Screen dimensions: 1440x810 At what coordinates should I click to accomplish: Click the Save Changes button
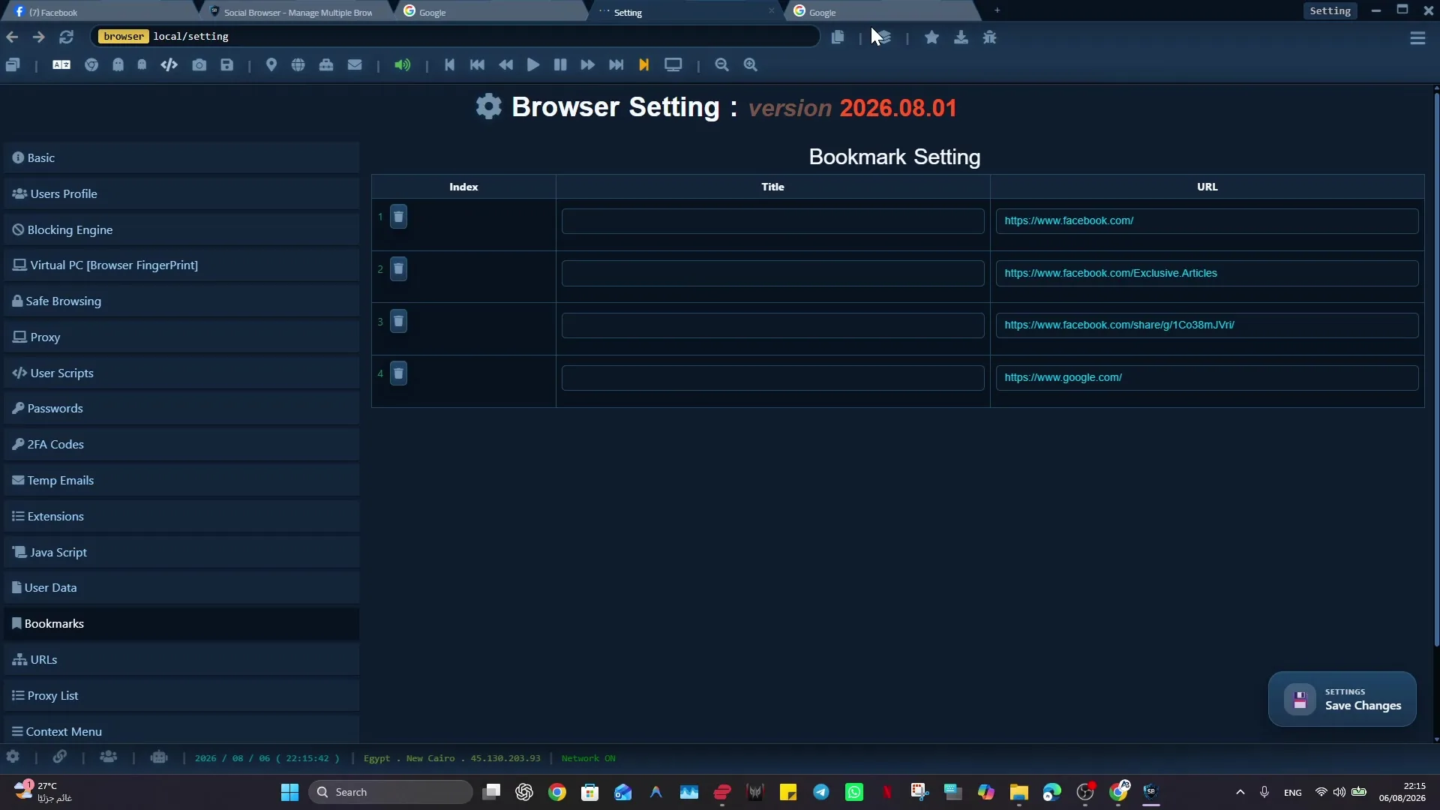tap(1342, 699)
